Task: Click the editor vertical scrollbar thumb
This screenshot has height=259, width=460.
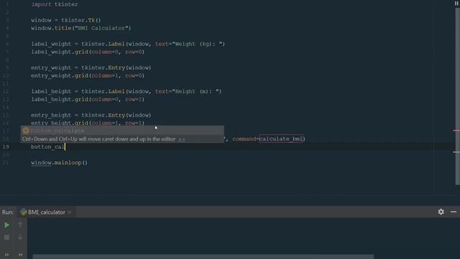Action: tap(457, 96)
